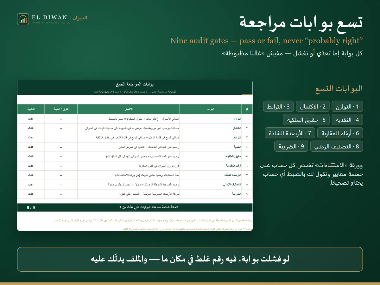Click the test description 'رصيد آخر المدة في التدفقات'

pos(148,147)
